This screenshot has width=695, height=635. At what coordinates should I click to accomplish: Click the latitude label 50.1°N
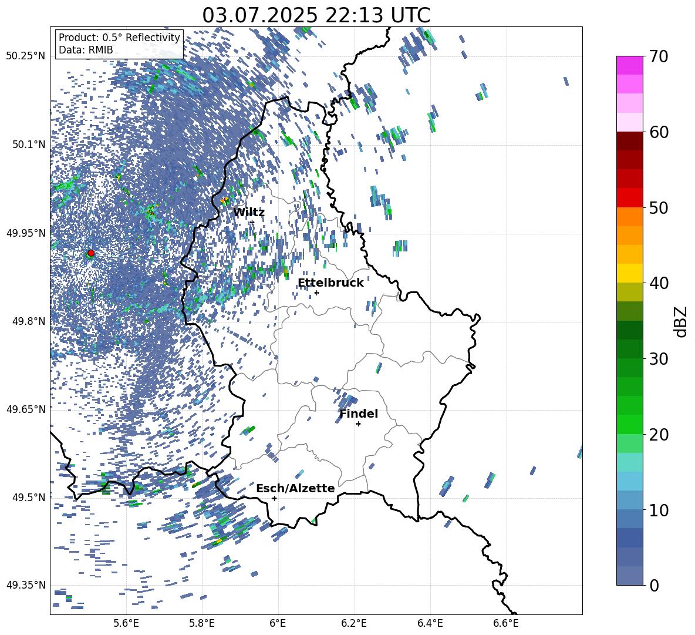pos(29,145)
